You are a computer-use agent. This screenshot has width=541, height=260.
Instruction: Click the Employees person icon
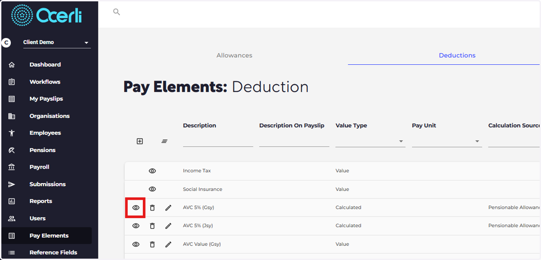click(x=12, y=133)
